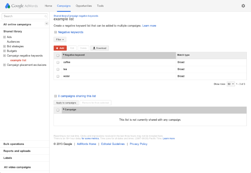The width and height of the screenshot is (251, 173).
Task: Sort by the Negative keyword column header
Action: pos(74,55)
